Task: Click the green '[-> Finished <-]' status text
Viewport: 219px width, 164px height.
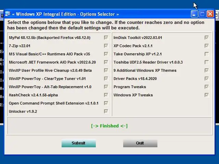Action: point(109,126)
